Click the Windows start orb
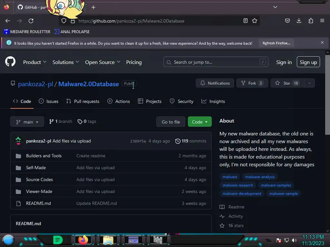The height and width of the screenshot is (247, 330). click(x=8, y=240)
